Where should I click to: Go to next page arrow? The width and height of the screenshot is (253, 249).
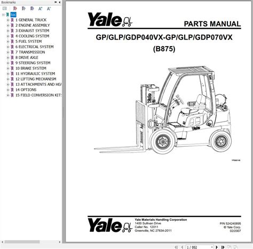217,247
